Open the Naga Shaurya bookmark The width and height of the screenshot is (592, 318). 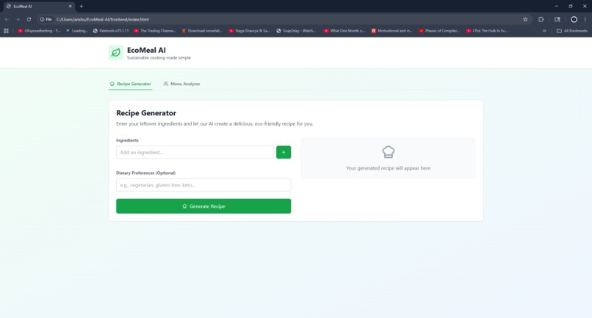pos(249,31)
